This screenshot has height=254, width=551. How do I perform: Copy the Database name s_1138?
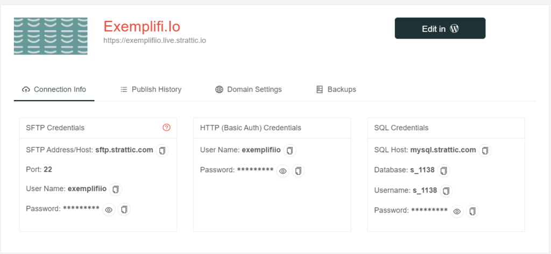pos(443,171)
